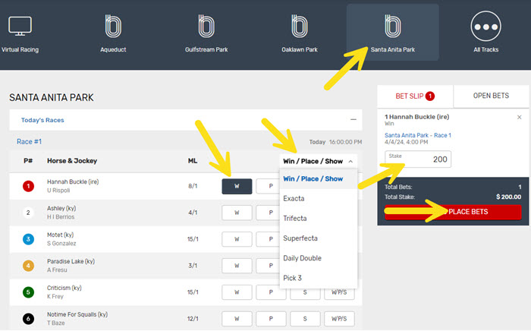Click the blue number 3 post badge
Image resolution: width=531 pixels, height=331 pixels.
click(28, 239)
